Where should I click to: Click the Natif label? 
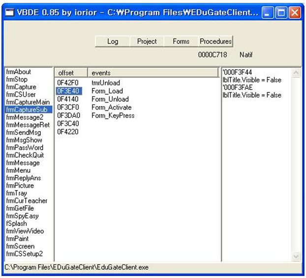[x=246, y=55]
